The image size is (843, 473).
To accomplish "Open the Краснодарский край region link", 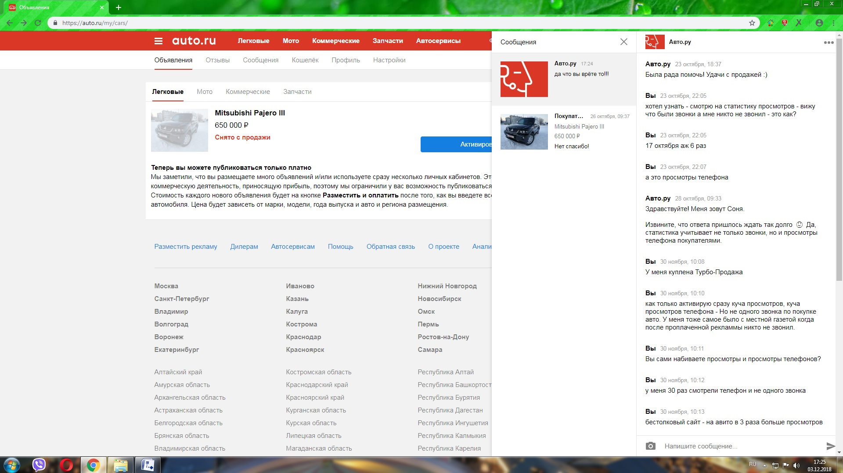I will pos(317,385).
